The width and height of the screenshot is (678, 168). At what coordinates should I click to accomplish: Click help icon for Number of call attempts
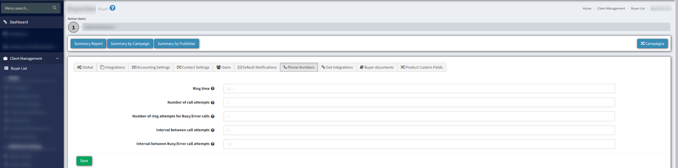click(x=213, y=103)
